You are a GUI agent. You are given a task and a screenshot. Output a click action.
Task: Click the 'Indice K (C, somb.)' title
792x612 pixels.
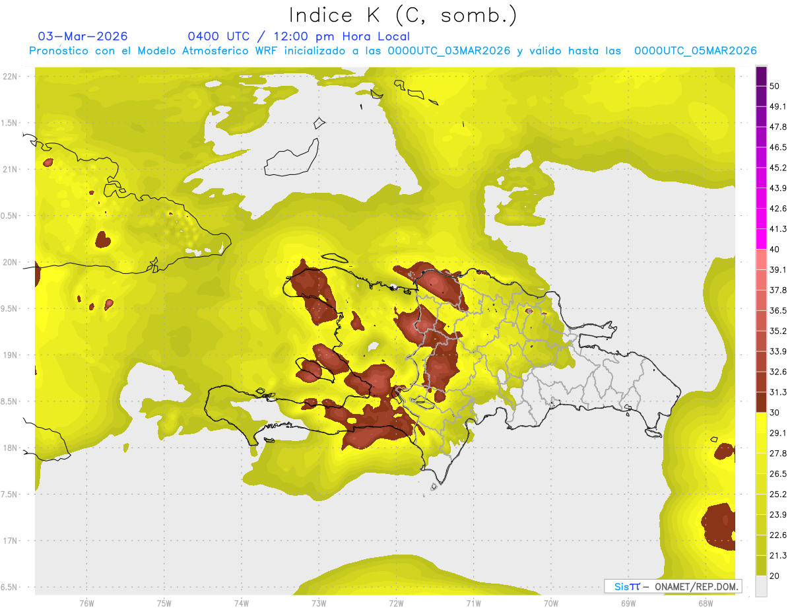pyautogui.click(x=403, y=15)
